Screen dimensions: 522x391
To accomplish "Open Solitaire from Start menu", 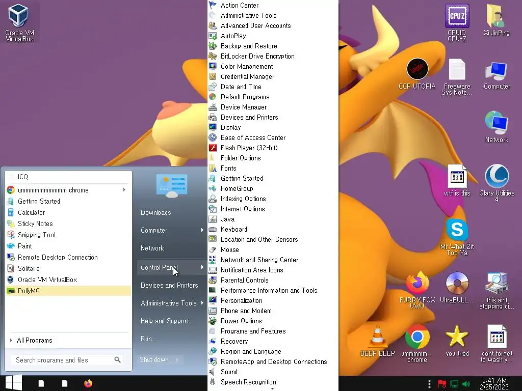I will coord(69,268).
